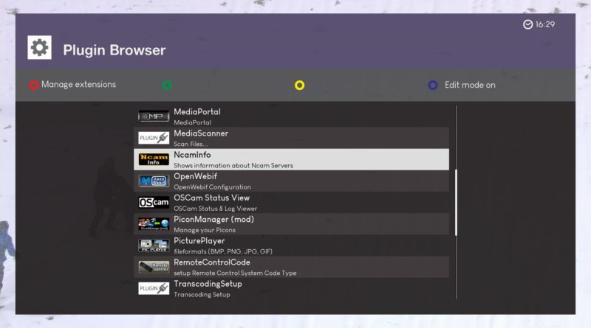Viewport: 591px width, 328px height.
Task: Click the Ncam Info logo icon
Action: click(154, 159)
